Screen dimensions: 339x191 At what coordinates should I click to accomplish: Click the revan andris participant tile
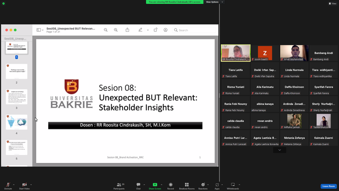click(x=265, y=121)
